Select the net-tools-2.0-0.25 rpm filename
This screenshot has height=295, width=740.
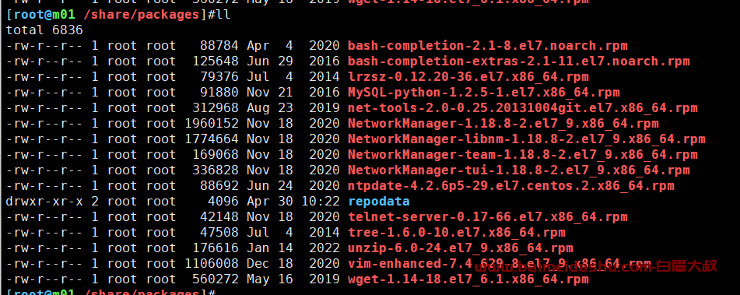[522, 108]
